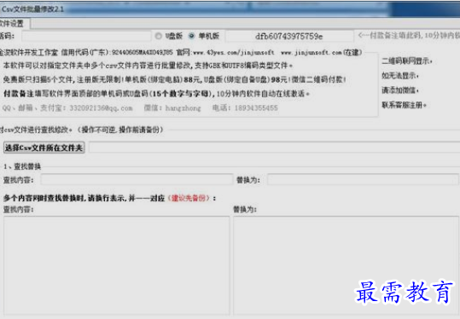Click the folder path field beside 选择Csv文件所在文件夹

point(274,148)
